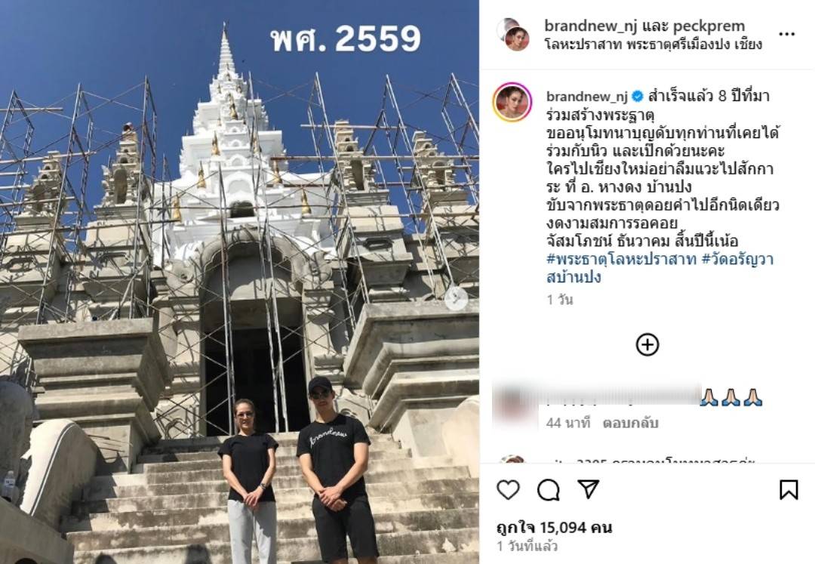View likes list ถูกใจ 15,094 คน
This screenshot has height=564, width=815.
click(554, 528)
